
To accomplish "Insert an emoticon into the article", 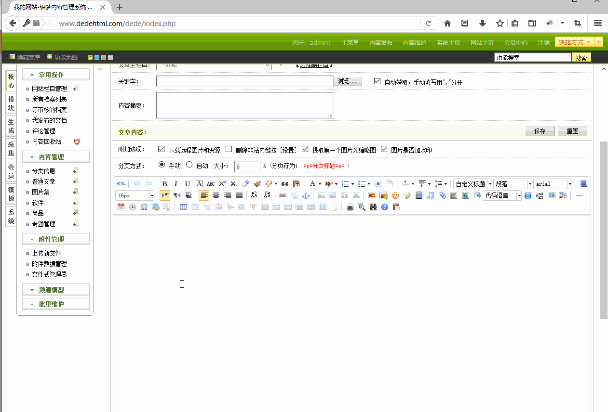I will pos(395,195).
